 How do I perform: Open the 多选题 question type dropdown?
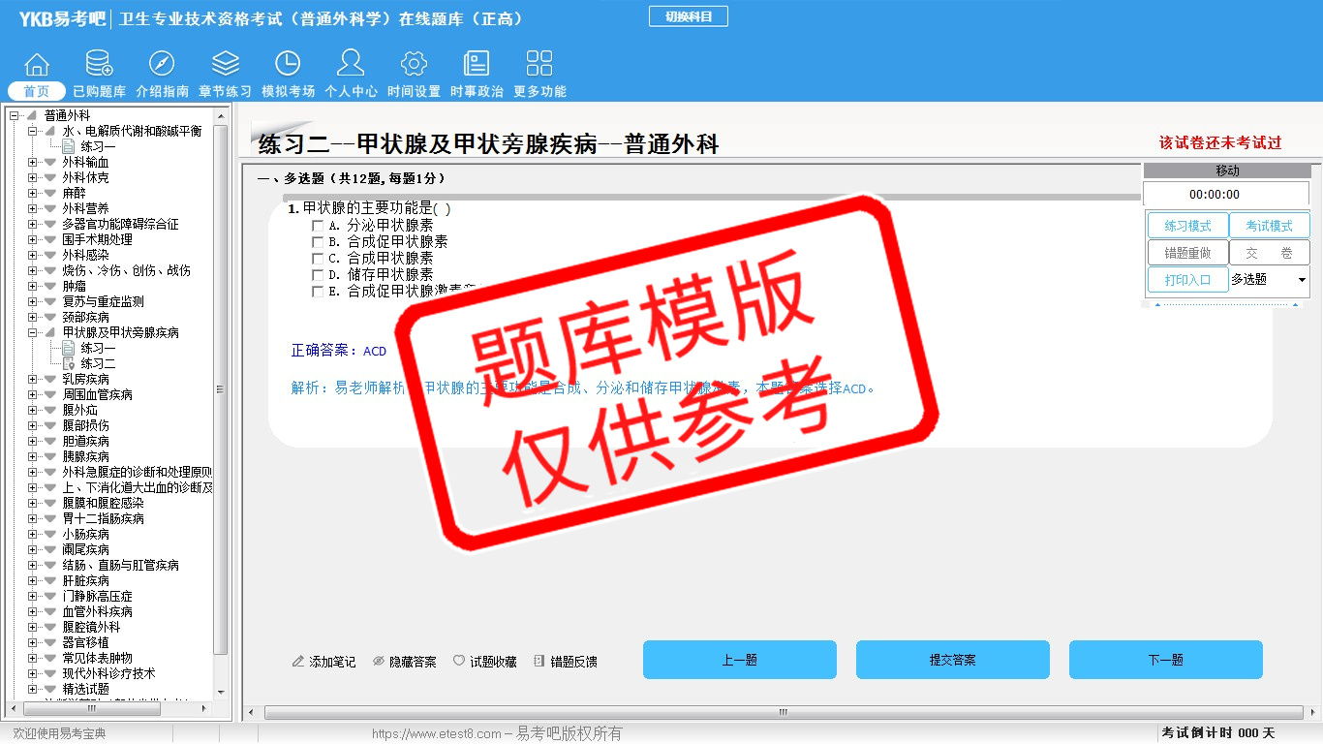[x=1301, y=280]
